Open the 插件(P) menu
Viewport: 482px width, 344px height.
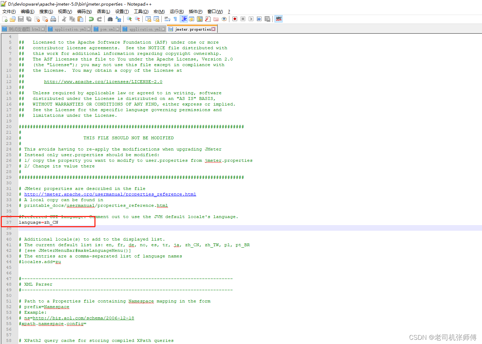point(196,12)
